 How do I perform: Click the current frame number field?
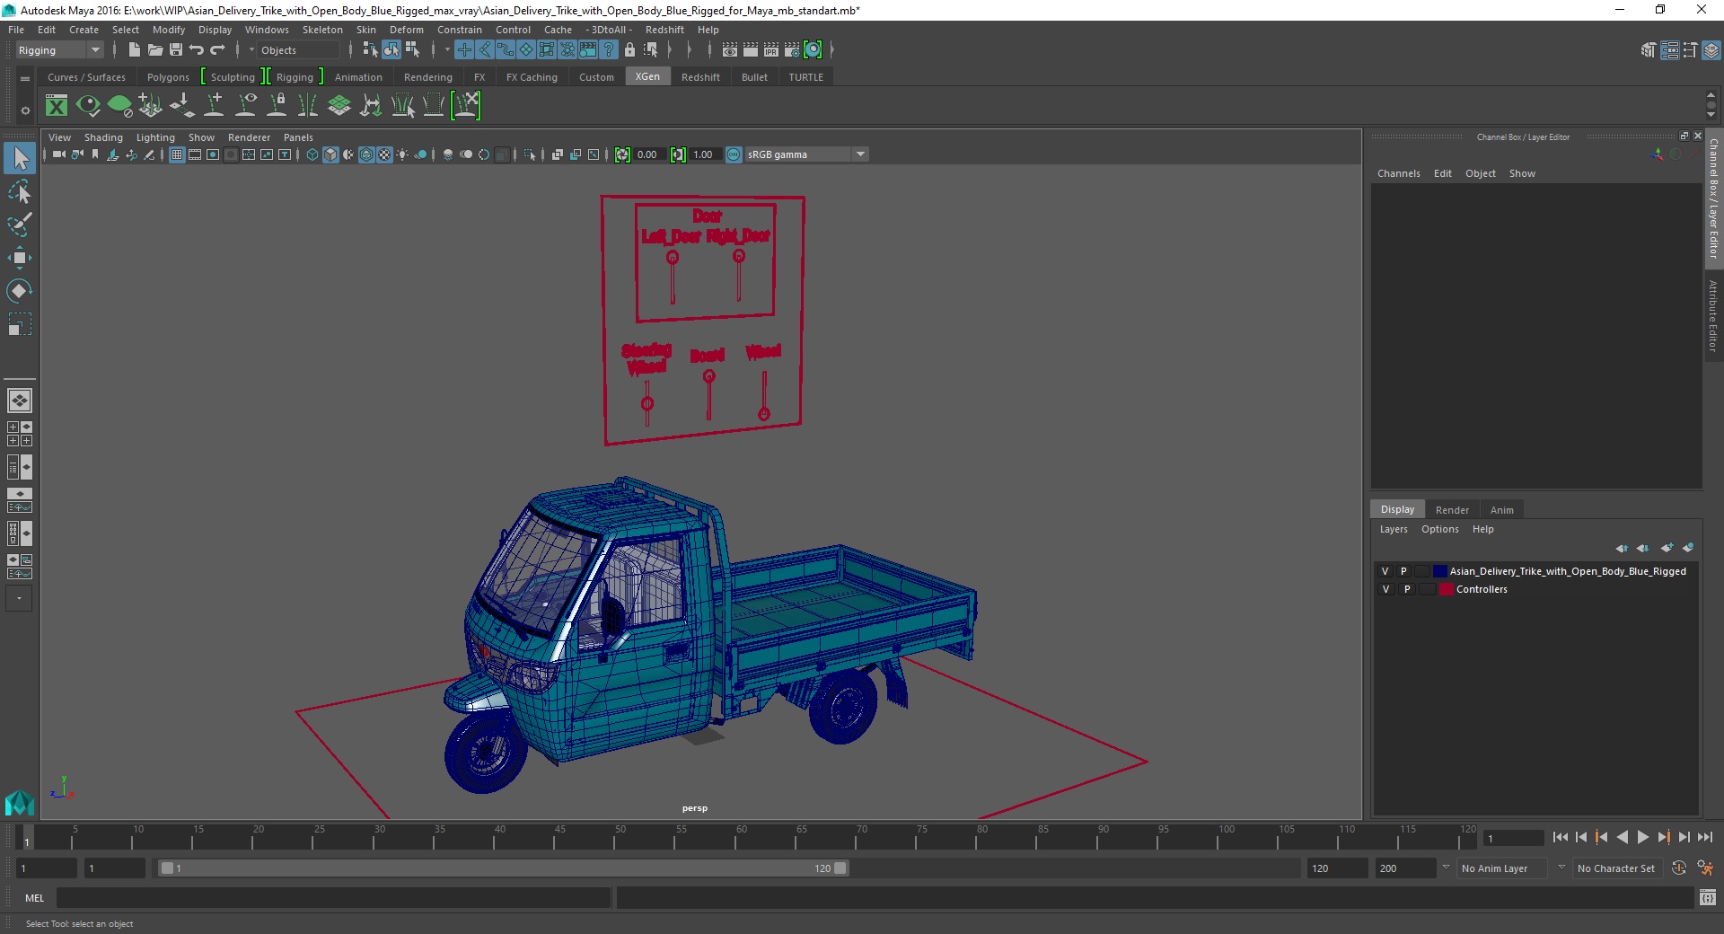tap(1514, 838)
